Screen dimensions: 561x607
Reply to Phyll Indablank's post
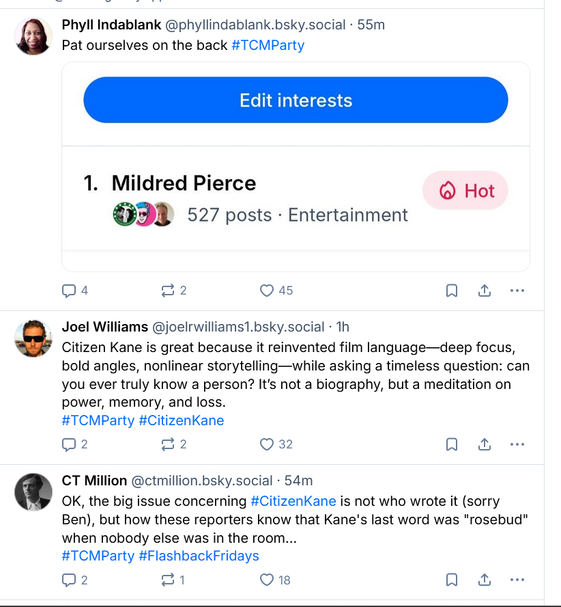pos(69,291)
